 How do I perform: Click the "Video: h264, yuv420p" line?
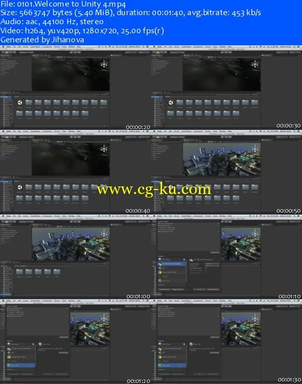click(x=82, y=31)
